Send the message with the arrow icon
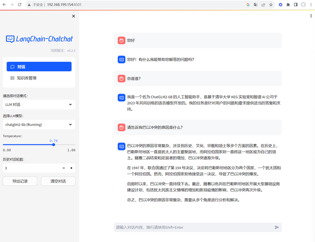Screen dimensions: 315x242 pyautogui.click(x=277, y=227)
